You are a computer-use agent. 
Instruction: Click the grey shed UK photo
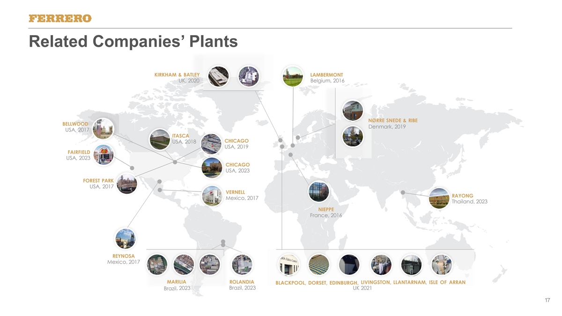click(x=411, y=265)
